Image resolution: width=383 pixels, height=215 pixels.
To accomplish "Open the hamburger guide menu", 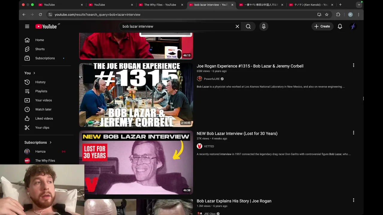I will coord(27,26).
